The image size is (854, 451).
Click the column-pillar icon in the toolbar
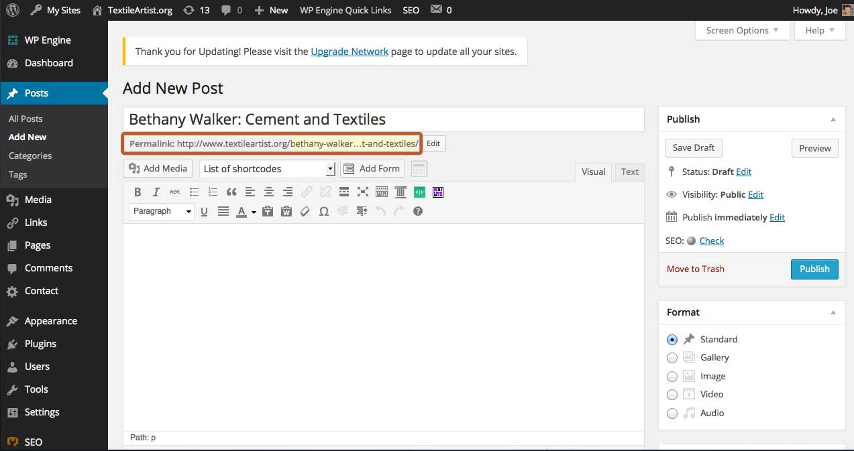click(401, 192)
